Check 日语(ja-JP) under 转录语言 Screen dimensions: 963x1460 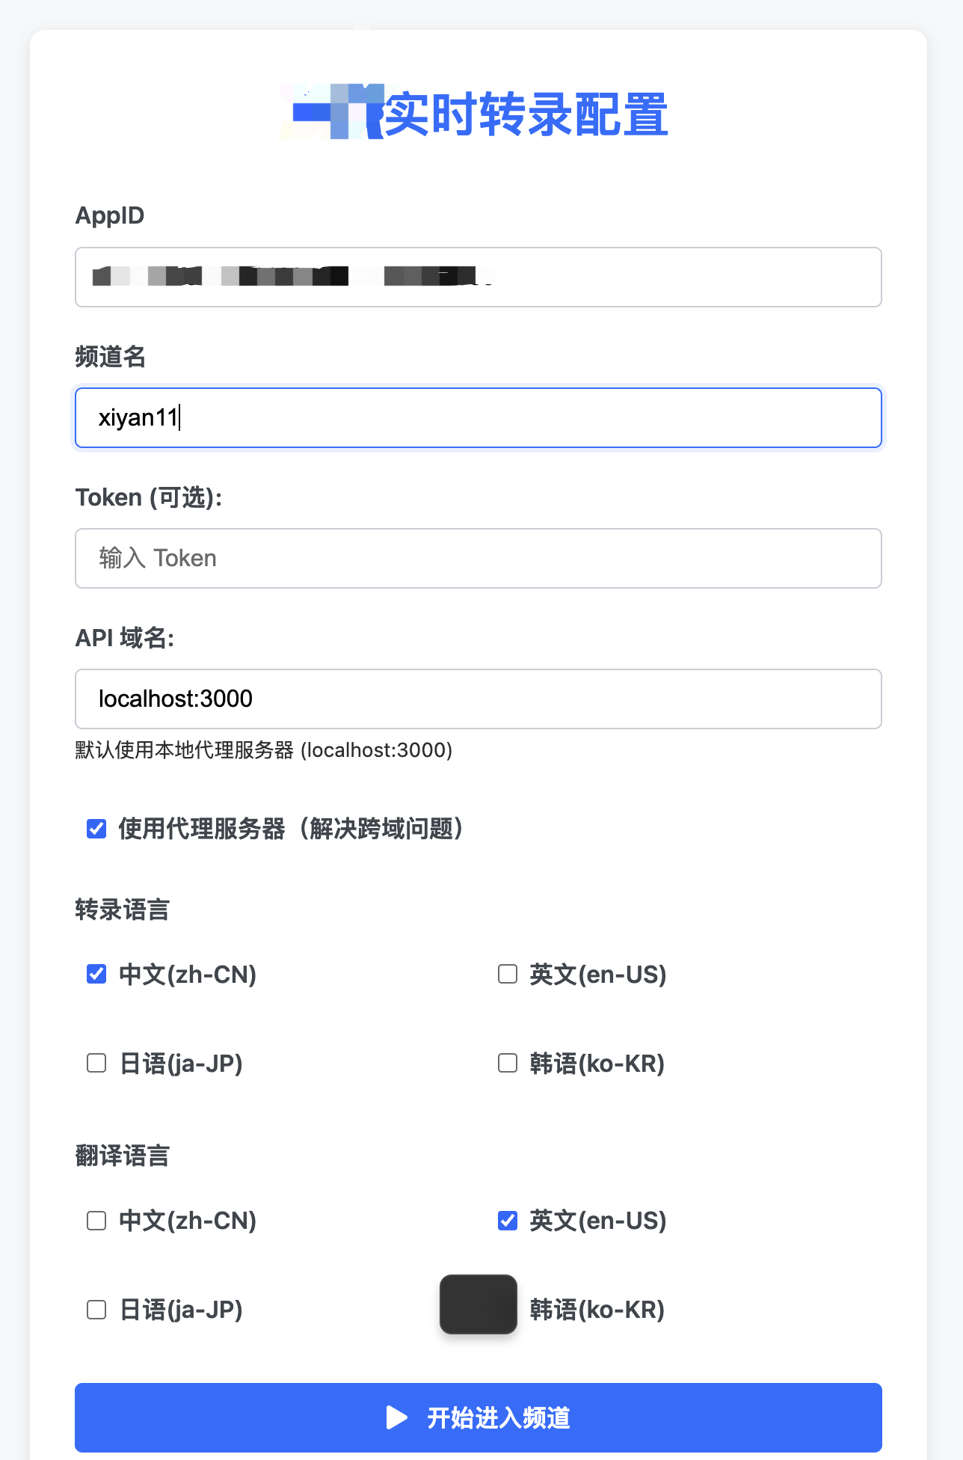[x=95, y=1063]
